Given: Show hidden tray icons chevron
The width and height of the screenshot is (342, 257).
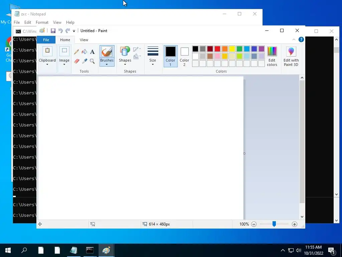Looking at the screenshot, I should click(x=283, y=250).
